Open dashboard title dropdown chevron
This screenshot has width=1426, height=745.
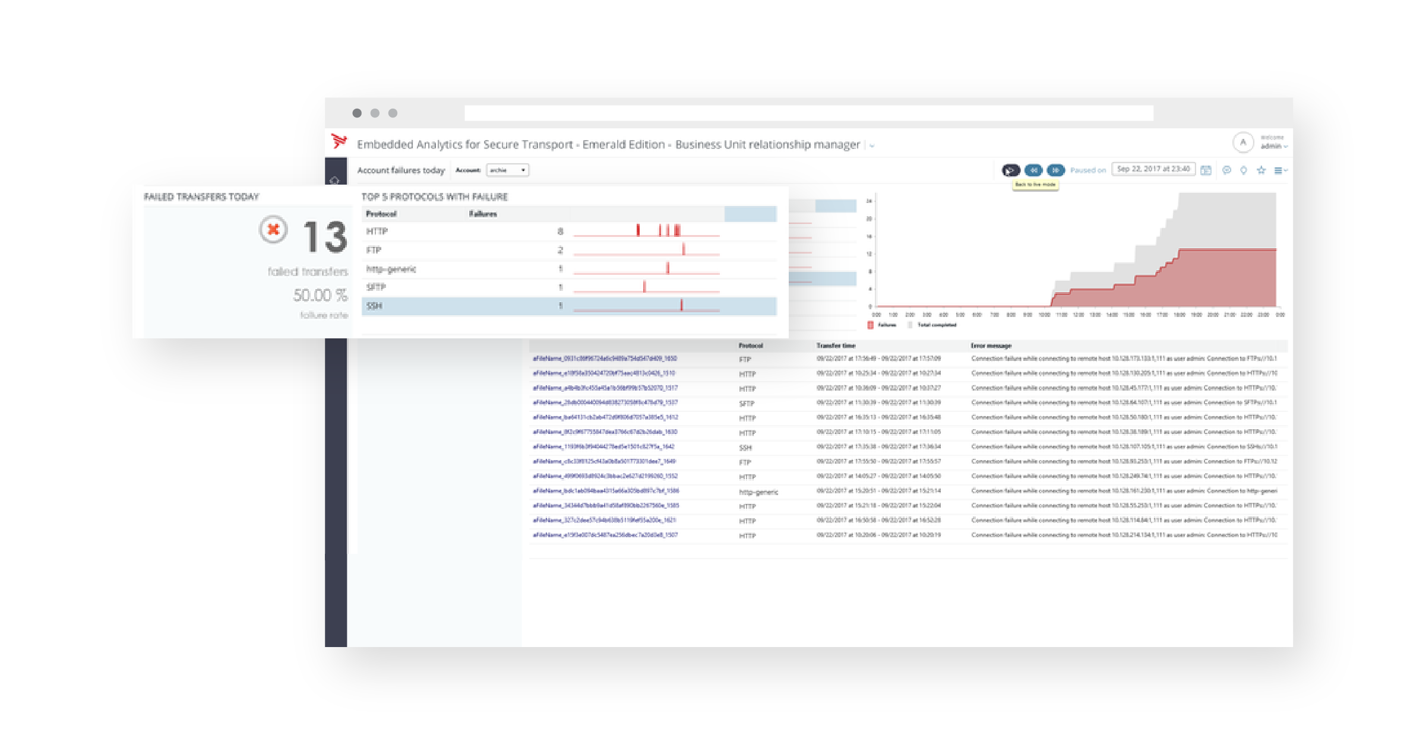click(x=872, y=145)
